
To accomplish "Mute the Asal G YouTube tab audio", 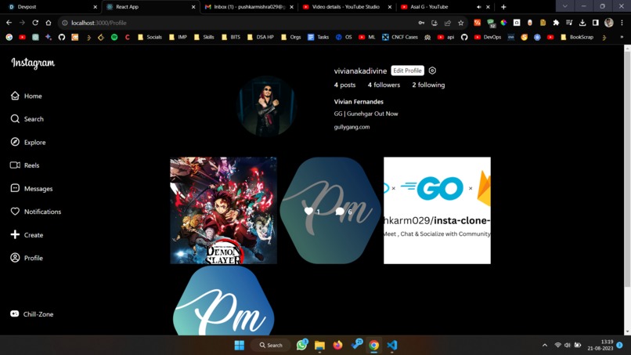I will click(478, 7).
